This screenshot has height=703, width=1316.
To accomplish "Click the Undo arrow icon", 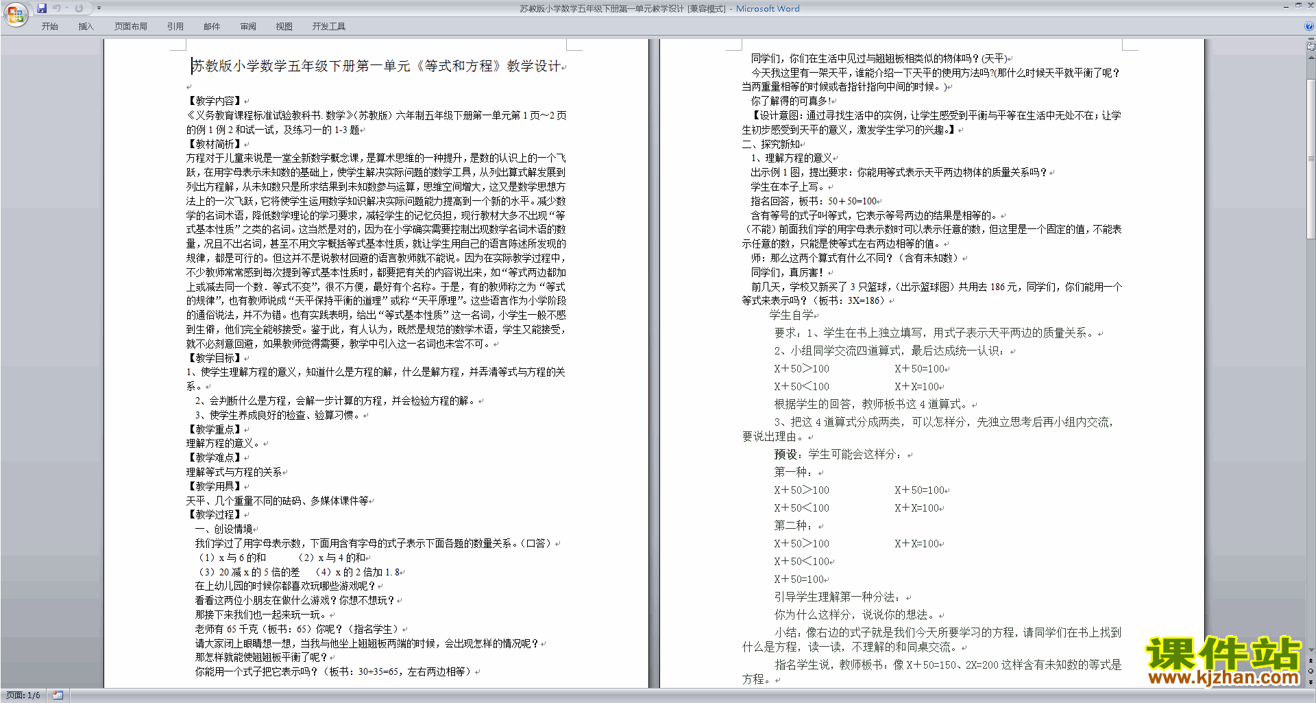I will tap(56, 8).
